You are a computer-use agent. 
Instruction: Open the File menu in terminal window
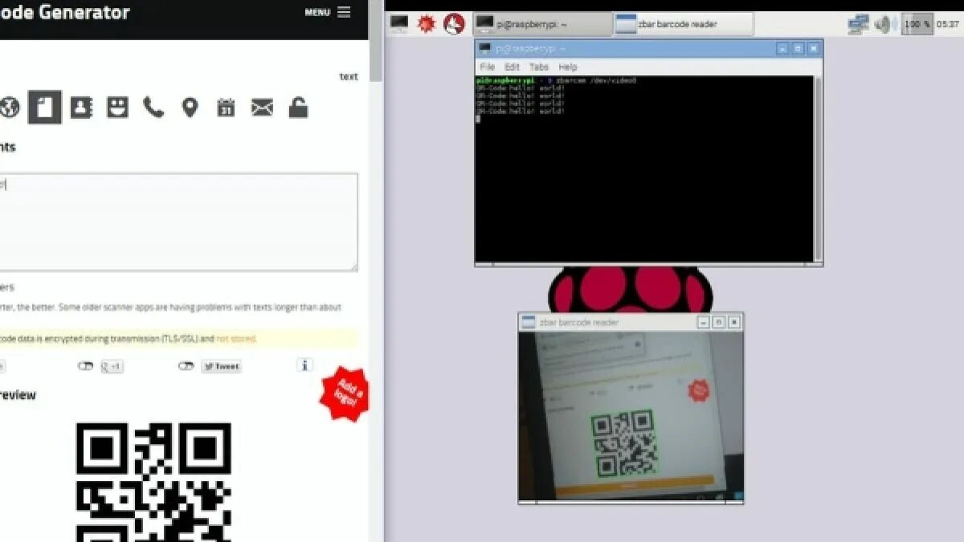click(487, 67)
